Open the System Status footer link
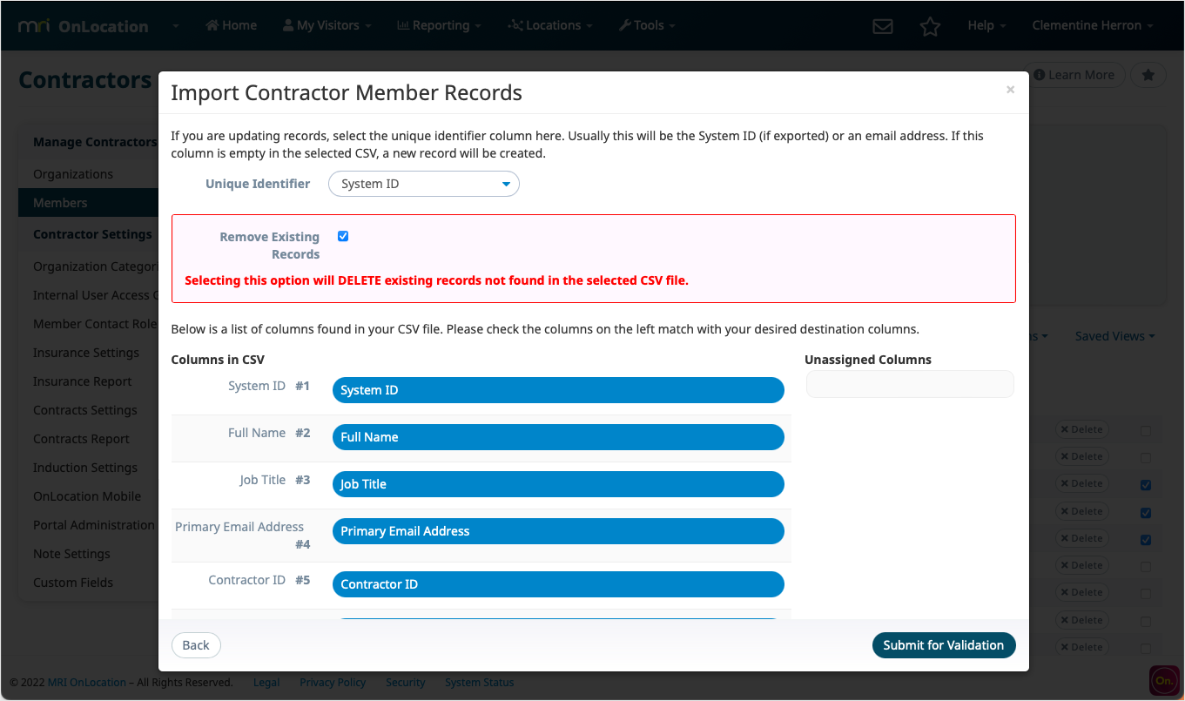The width and height of the screenshot is (1185, 701). [480, 683]
